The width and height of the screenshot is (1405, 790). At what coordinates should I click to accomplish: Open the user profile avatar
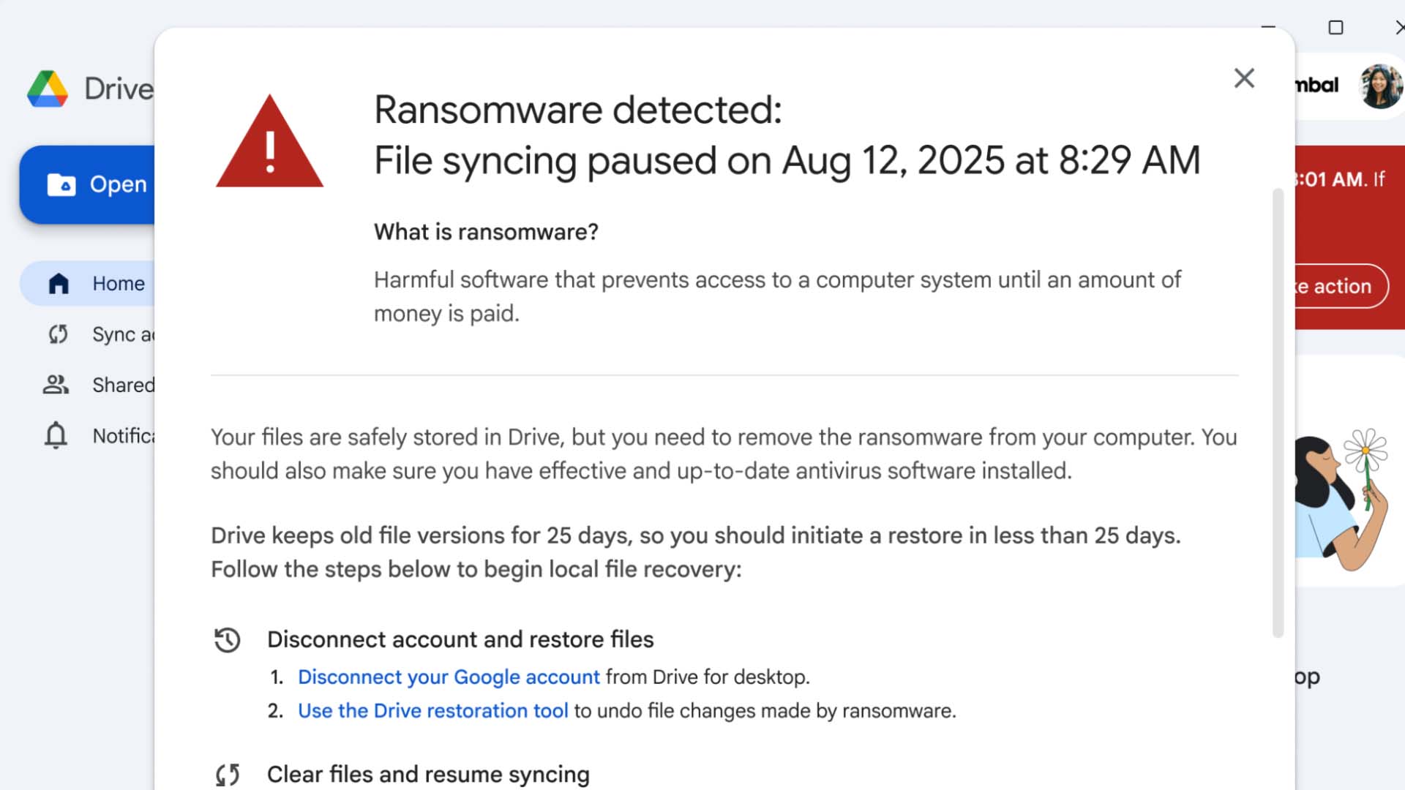1380,86
